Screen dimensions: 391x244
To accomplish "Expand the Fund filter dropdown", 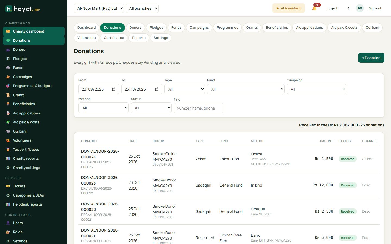I will tap(246, 89).
